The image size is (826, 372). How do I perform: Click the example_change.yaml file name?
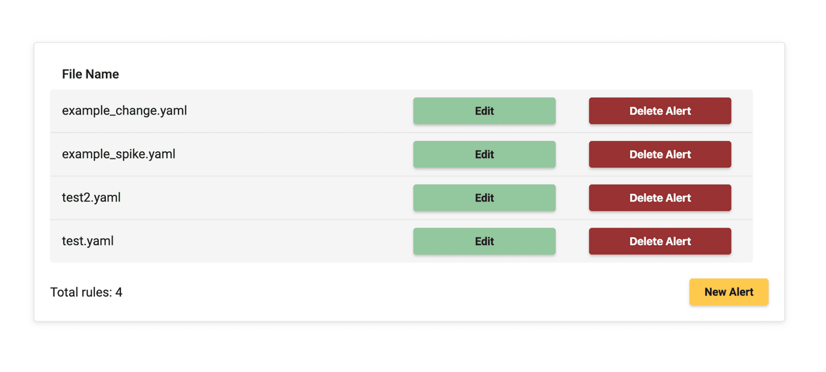pos(125,111)
